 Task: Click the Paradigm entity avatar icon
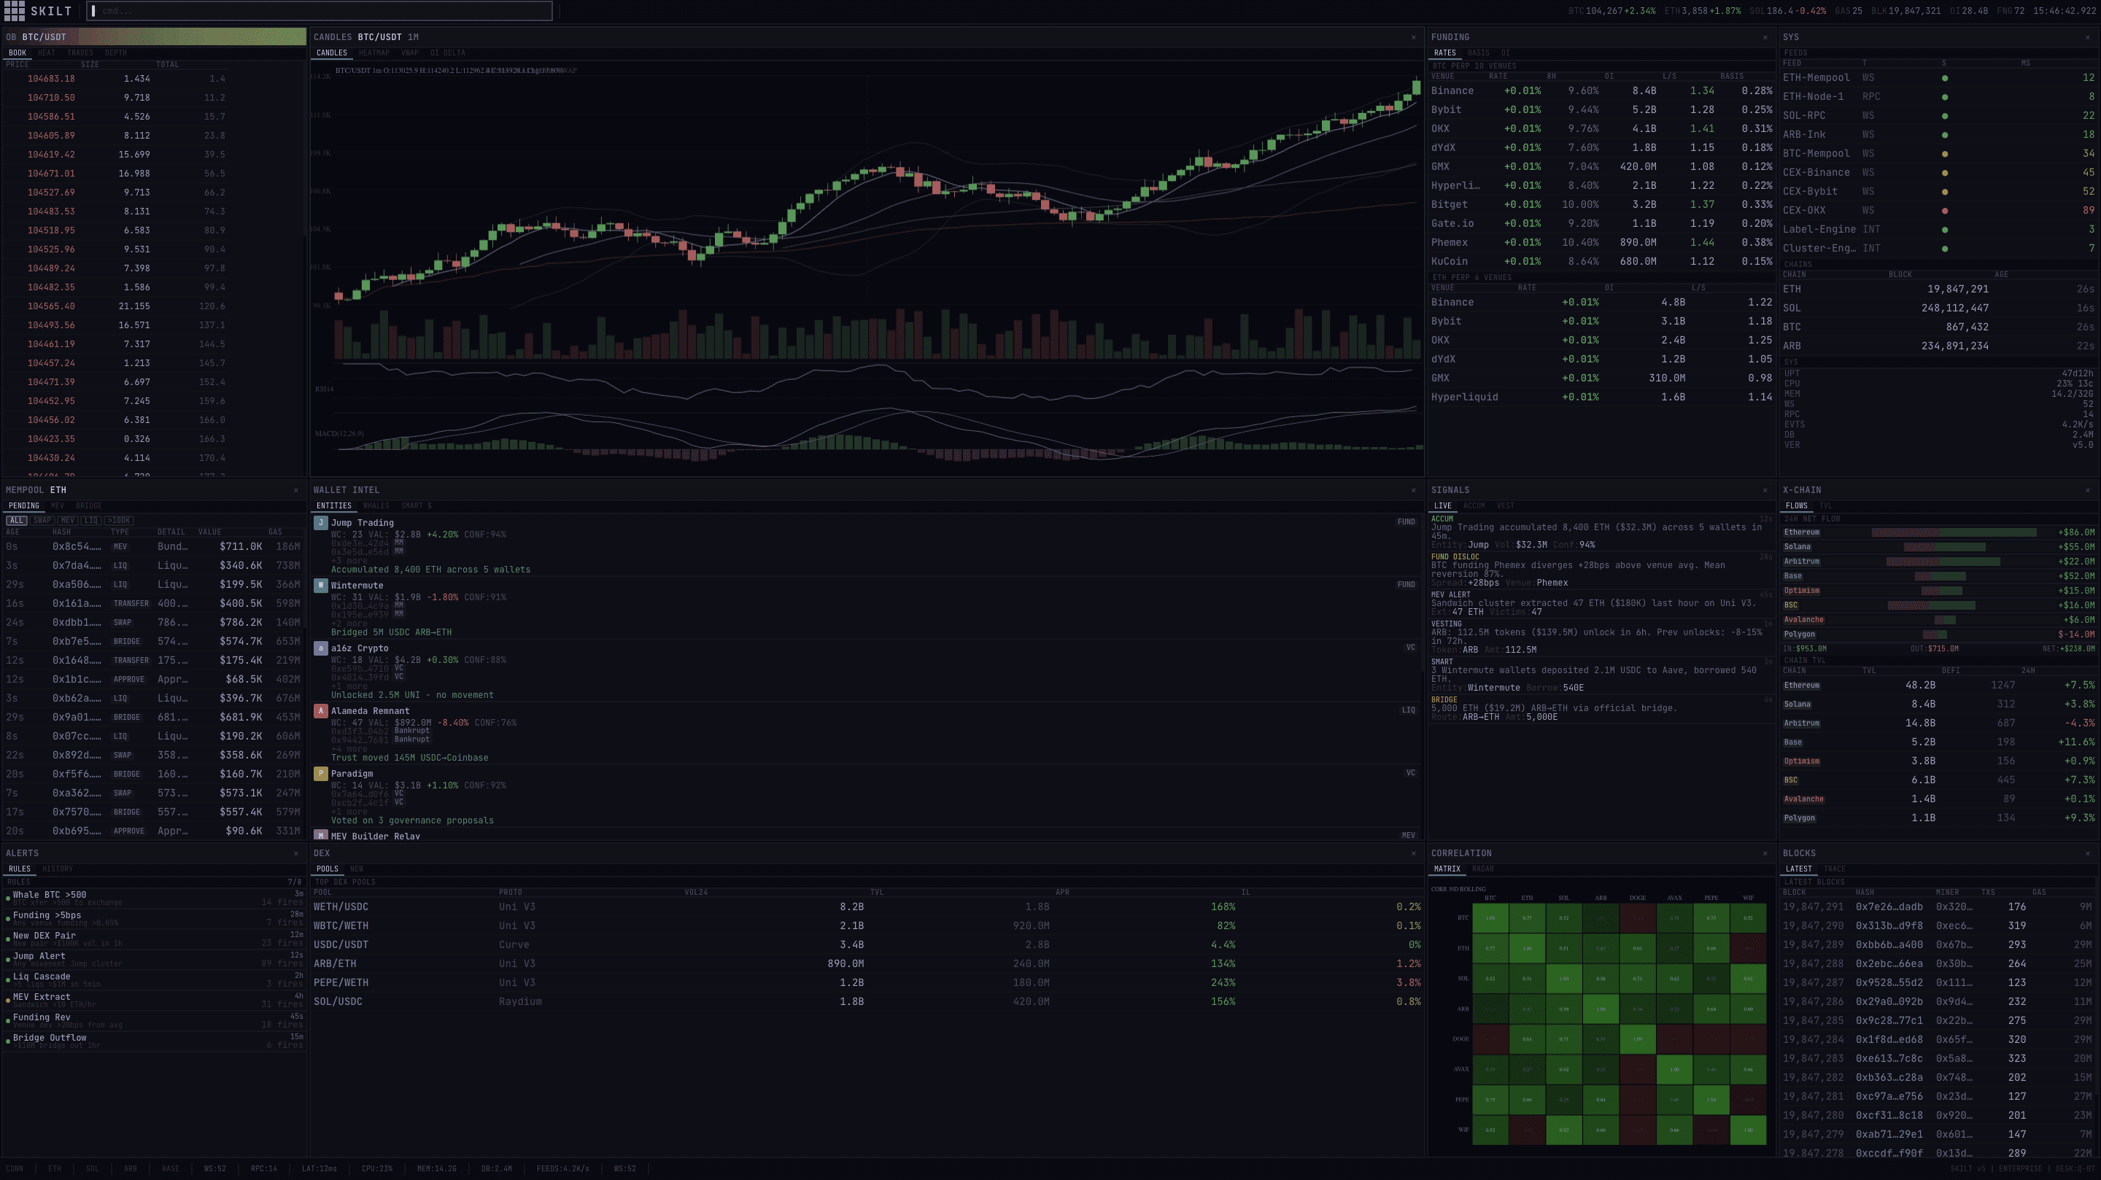point(320,774)
